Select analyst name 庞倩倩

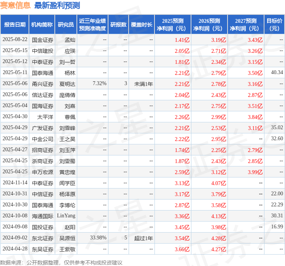pos(67,95)
